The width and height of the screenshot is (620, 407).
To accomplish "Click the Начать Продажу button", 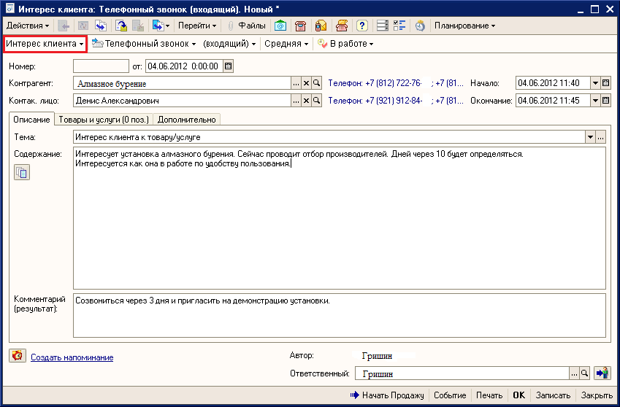I will pyautogui.click(x=387, y=395).
